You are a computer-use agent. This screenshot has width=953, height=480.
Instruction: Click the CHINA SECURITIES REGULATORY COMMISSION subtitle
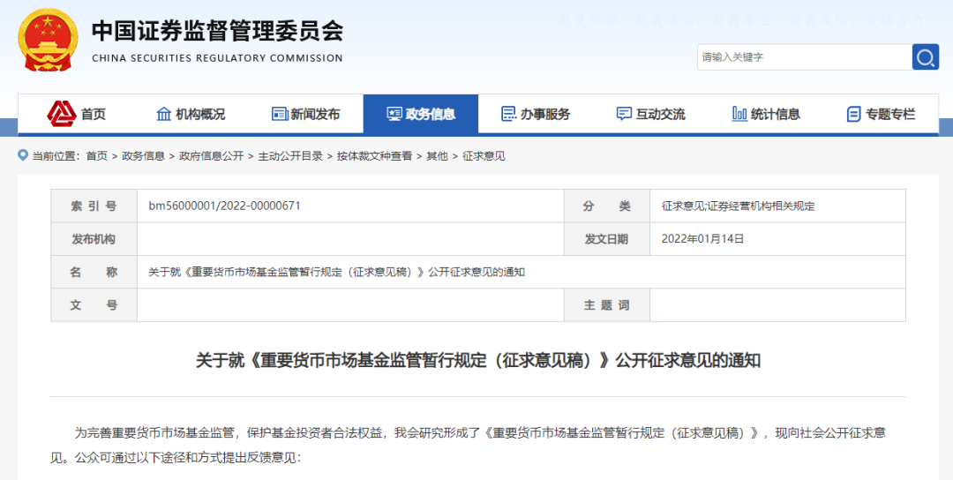[218, 58]
